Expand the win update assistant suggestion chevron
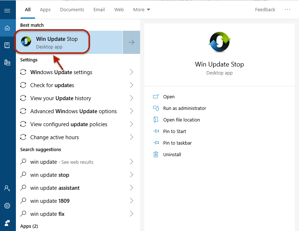 click(x=131, y=188)
